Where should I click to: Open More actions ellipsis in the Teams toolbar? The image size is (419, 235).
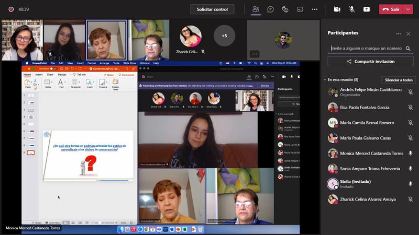click(315, 9)
